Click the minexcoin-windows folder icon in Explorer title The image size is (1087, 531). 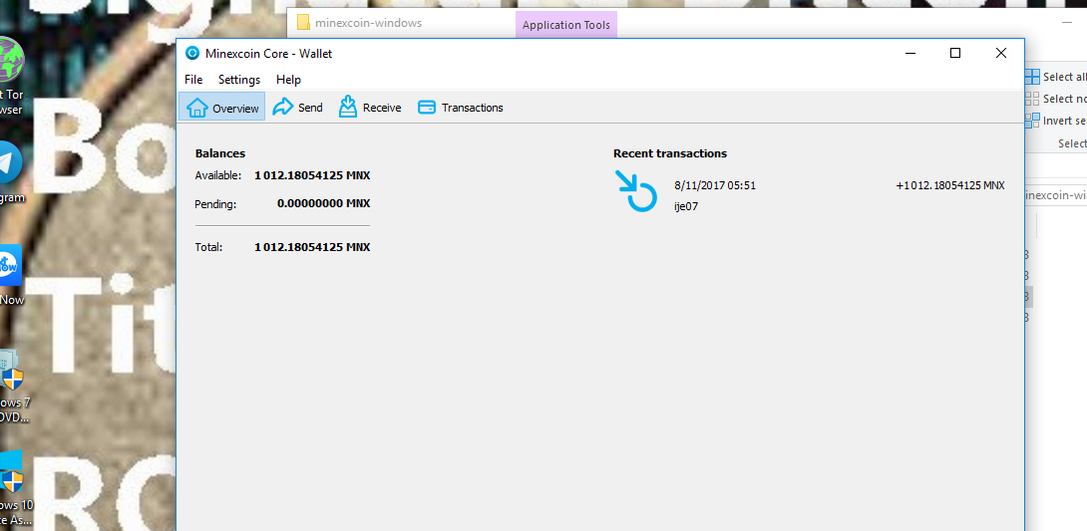pyautogui.click(x=303, y=23)
